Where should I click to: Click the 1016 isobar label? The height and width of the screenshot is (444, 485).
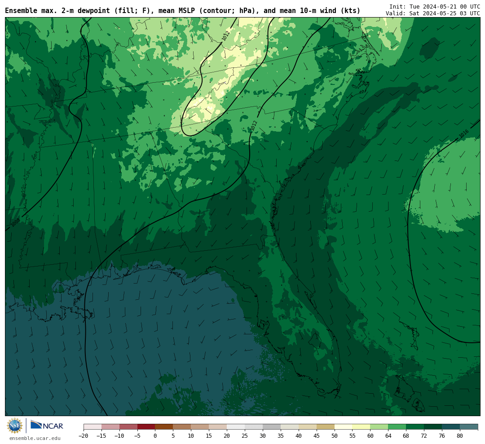[463, 134]
